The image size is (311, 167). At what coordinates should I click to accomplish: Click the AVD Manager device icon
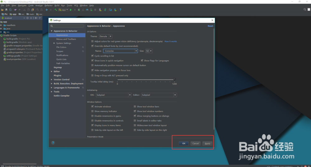(100, 10)
